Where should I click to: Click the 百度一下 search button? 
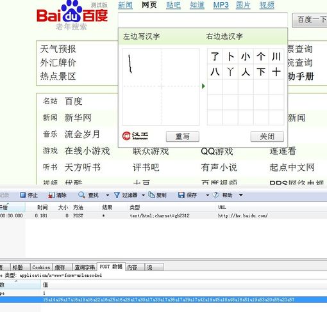click(310, 20)
